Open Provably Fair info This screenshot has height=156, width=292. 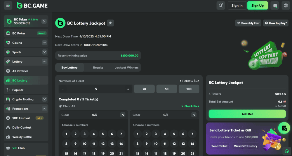[248, 23]
